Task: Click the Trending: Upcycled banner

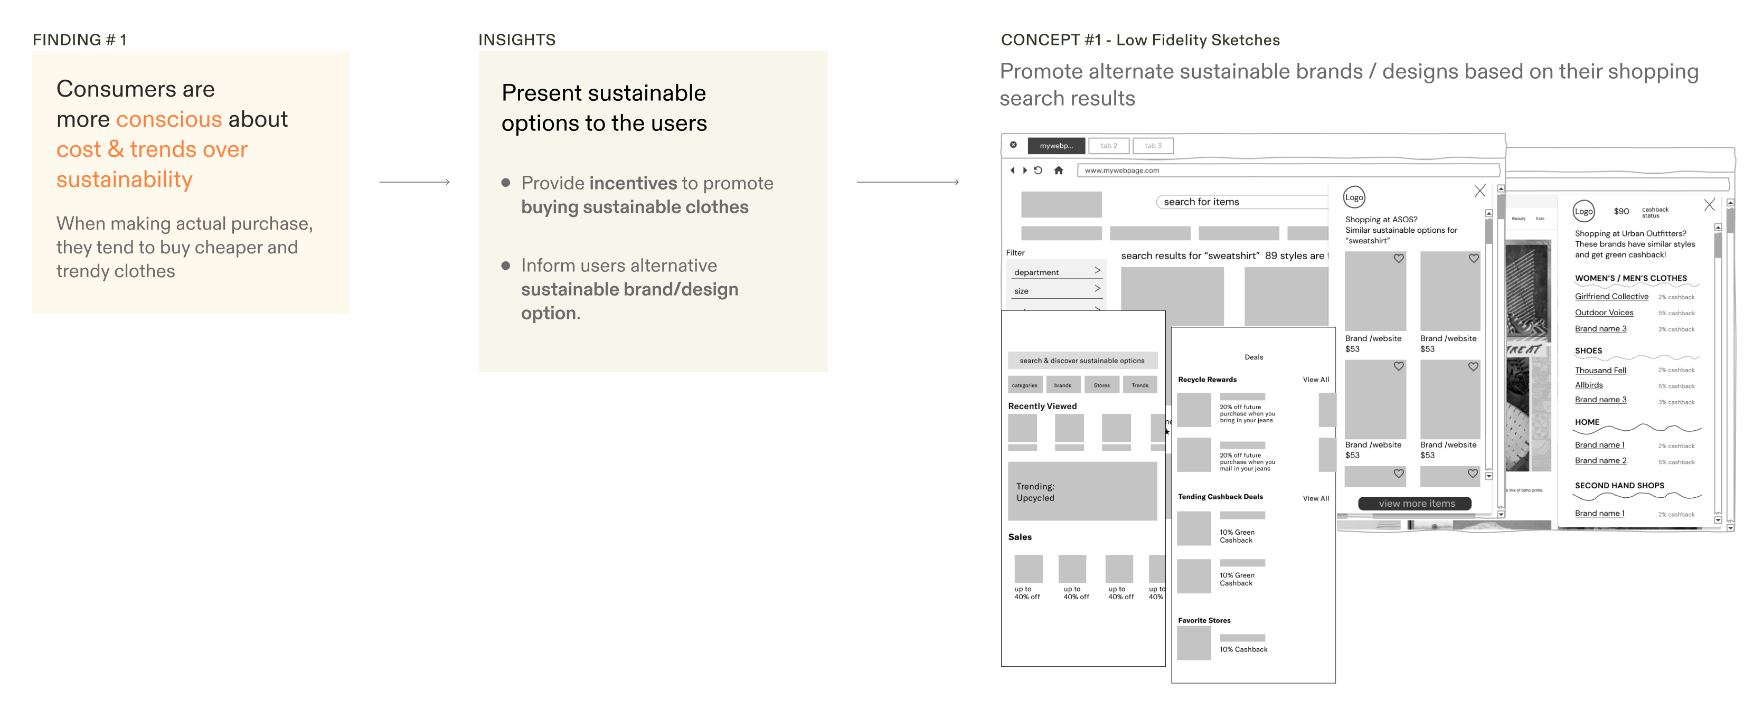Action: (1082, 491)
